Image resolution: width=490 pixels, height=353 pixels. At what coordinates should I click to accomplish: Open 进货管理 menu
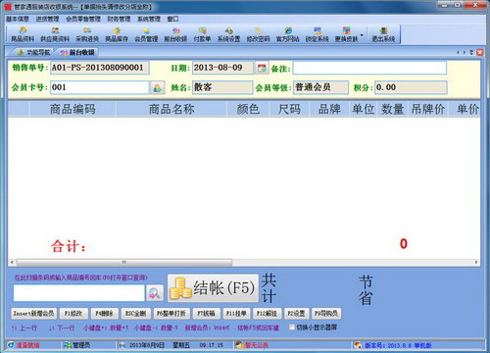[47, 19]
